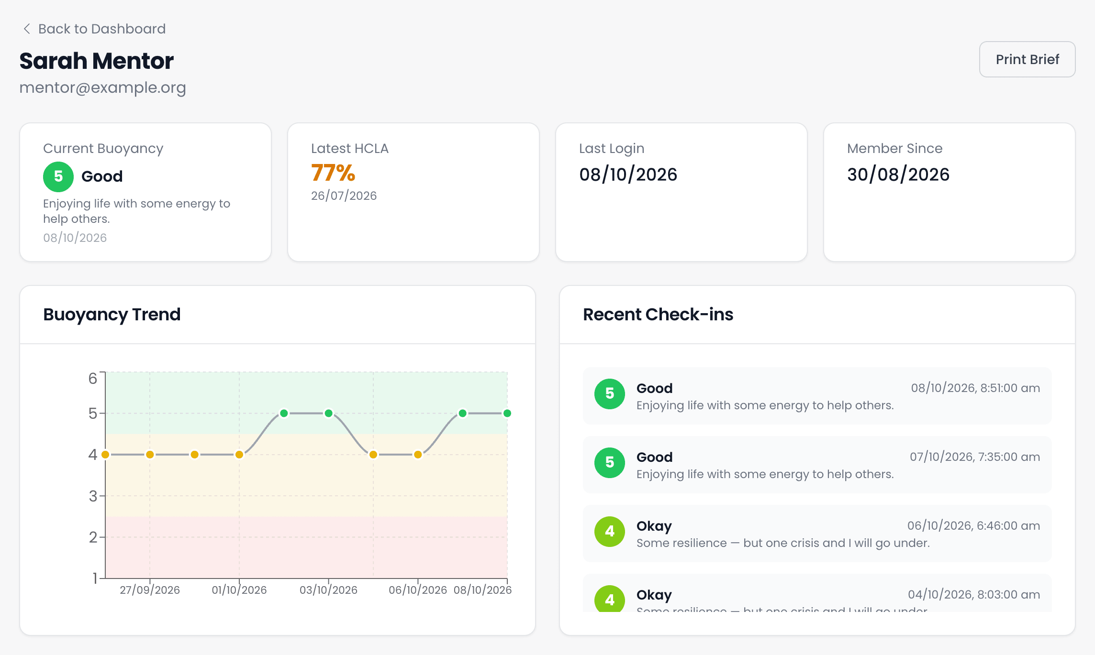
Task: Select the 01/10/2026 yellow data point on chart
Action: coord(239,454)
